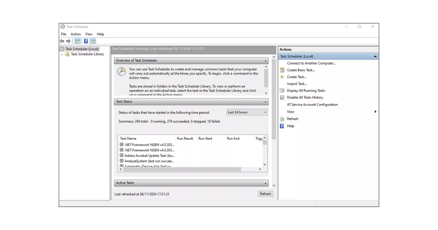Select the Create Basic Task icon
Screen dimensions: 438x230
(281, 70)
